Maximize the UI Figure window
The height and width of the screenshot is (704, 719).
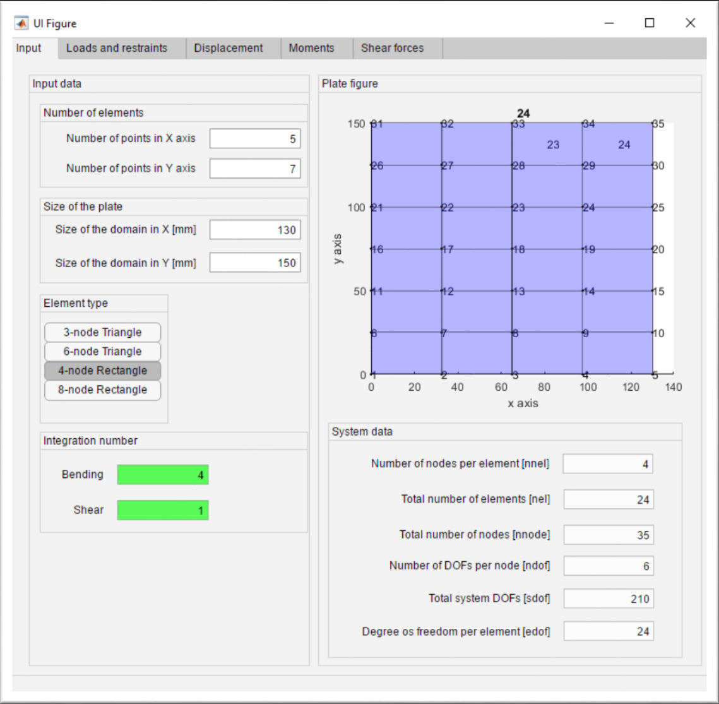[x=649, y=23]
